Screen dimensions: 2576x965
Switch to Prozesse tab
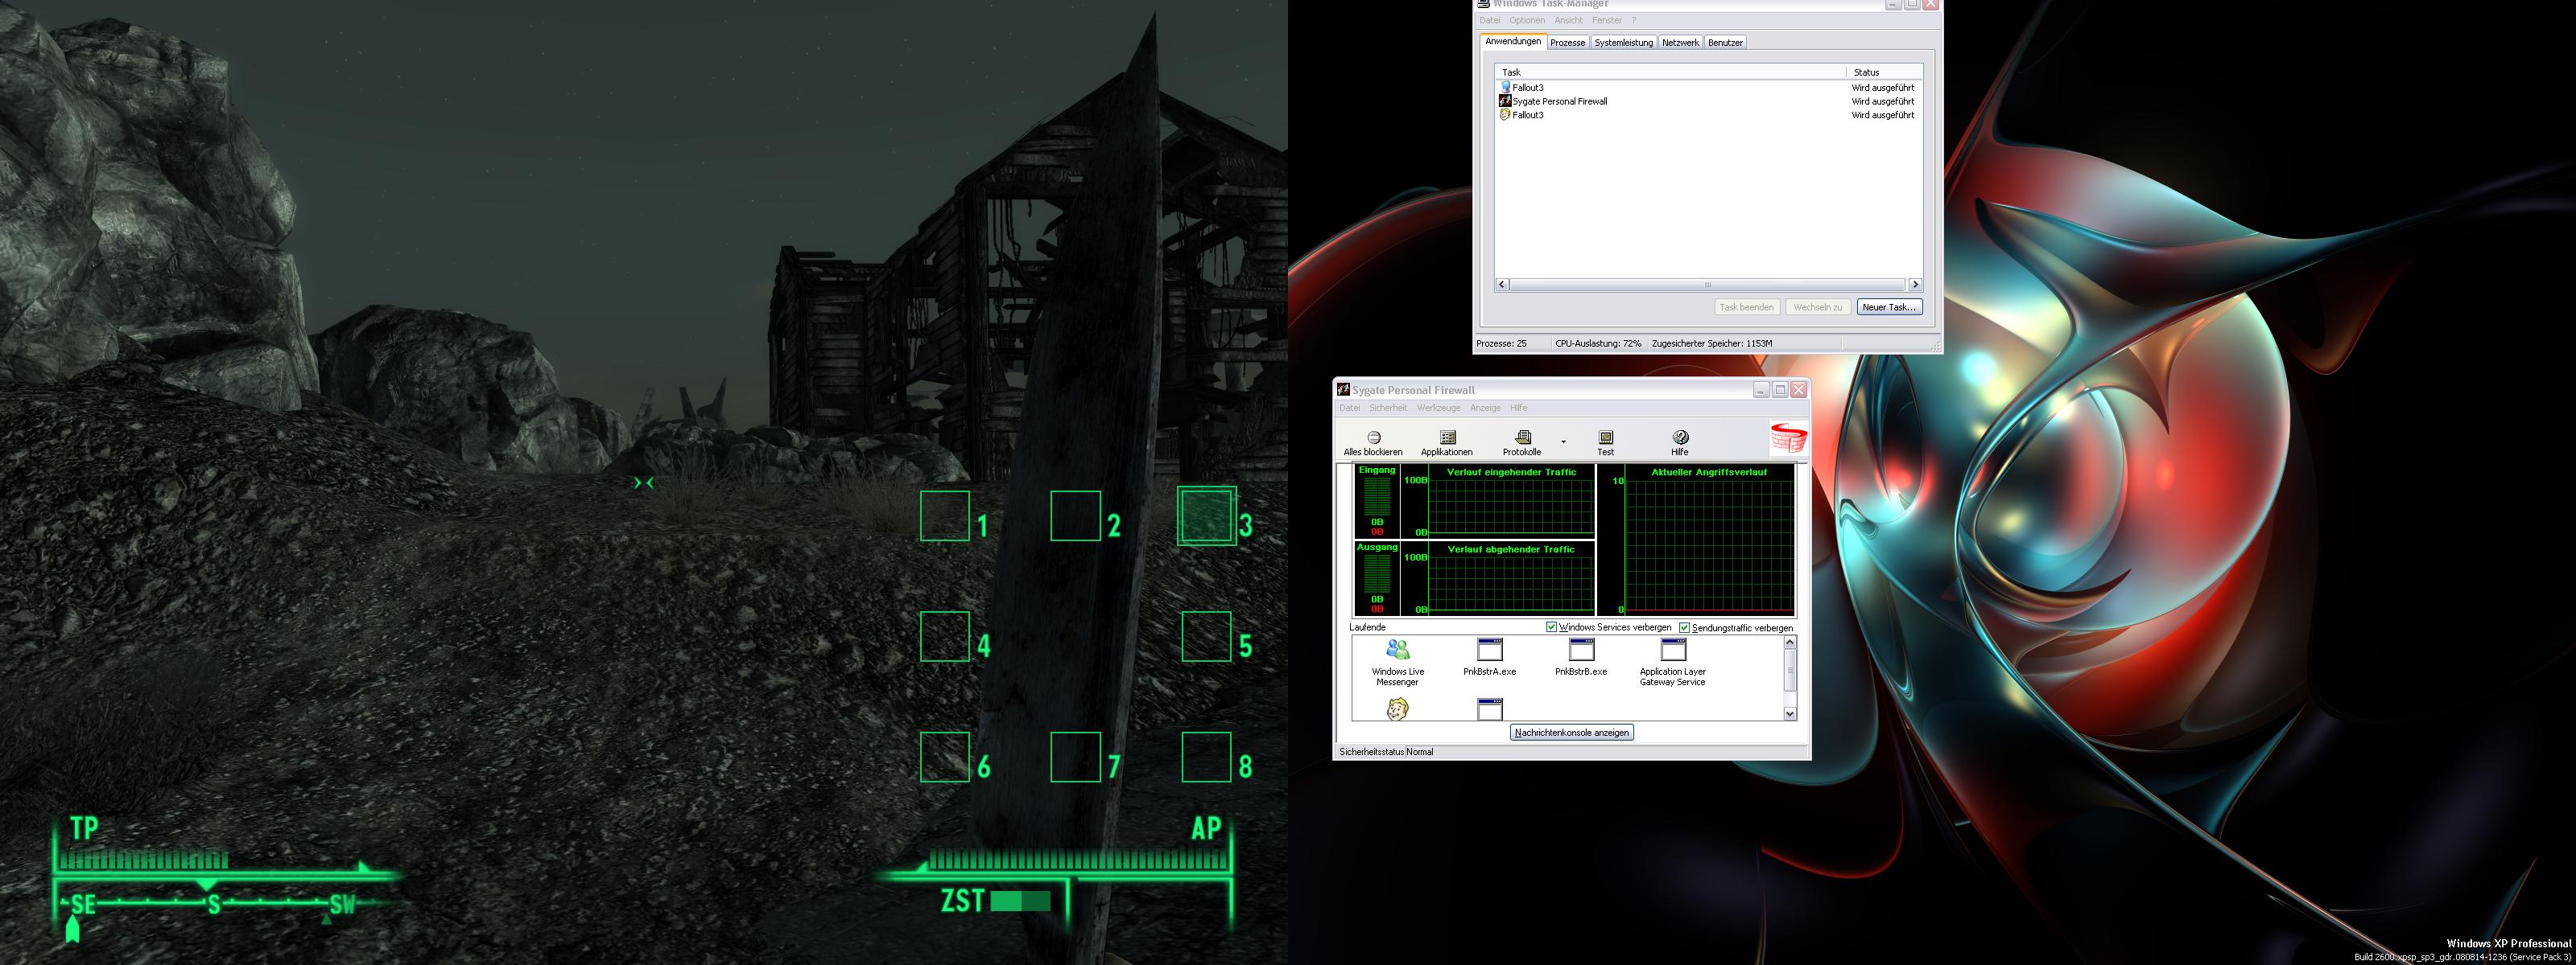(x=1567, y=42)
